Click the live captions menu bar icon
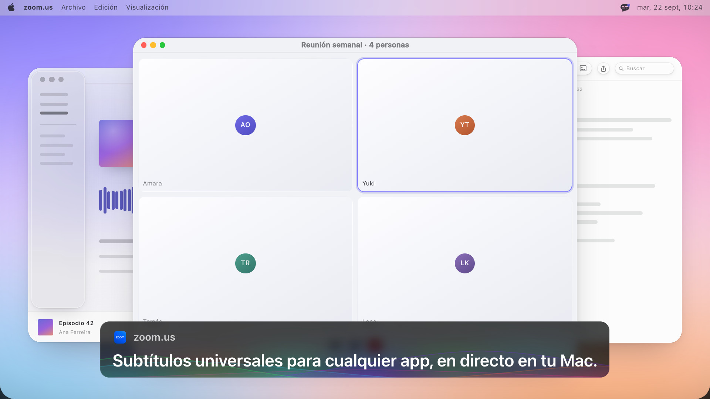This screenshot has height=399, width=710. [x=625, y=7]
